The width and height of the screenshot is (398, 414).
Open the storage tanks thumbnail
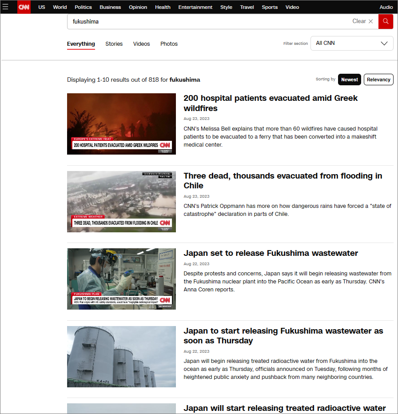pyautogui.click(x=121, y=357)
